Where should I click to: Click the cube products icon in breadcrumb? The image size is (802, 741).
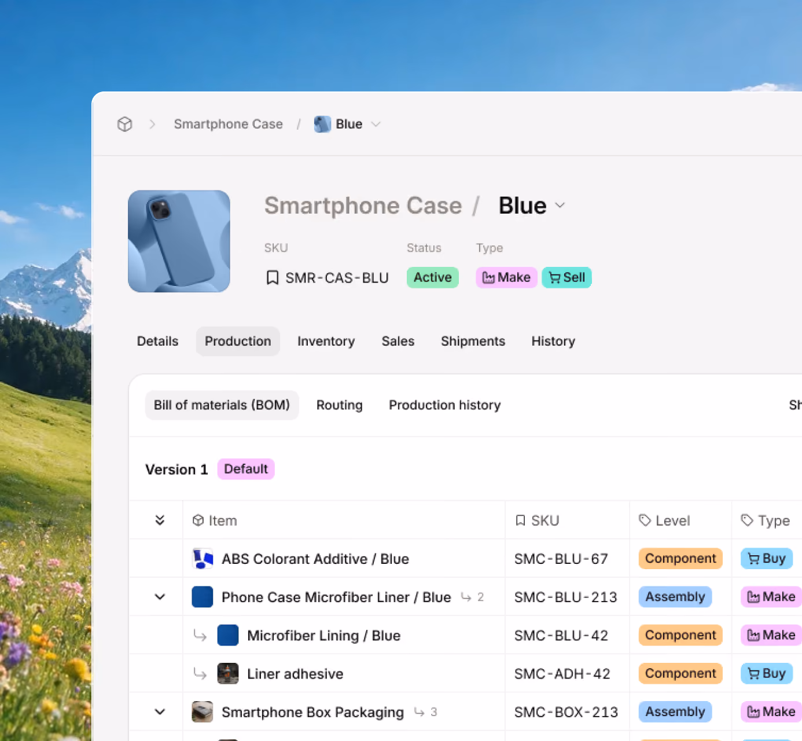[x=125, y=124]
